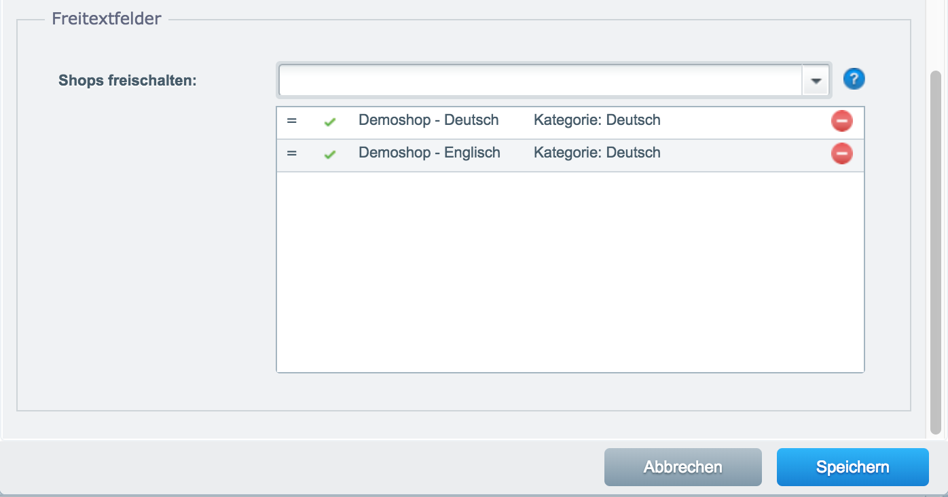Viewport: 948px width, 497px height.
Task: Expand the Shops freischalten dropdown arrow
Action: [816, 81]
